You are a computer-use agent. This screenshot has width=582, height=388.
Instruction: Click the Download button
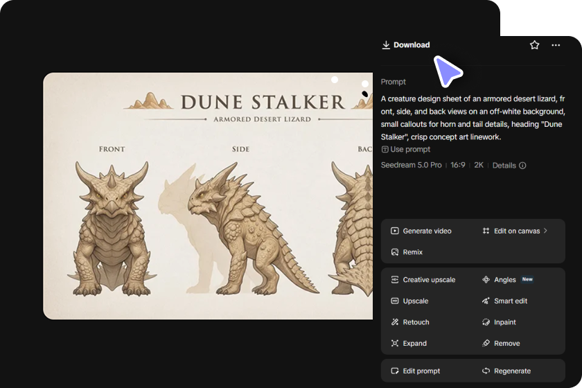(x=406, y=45)
